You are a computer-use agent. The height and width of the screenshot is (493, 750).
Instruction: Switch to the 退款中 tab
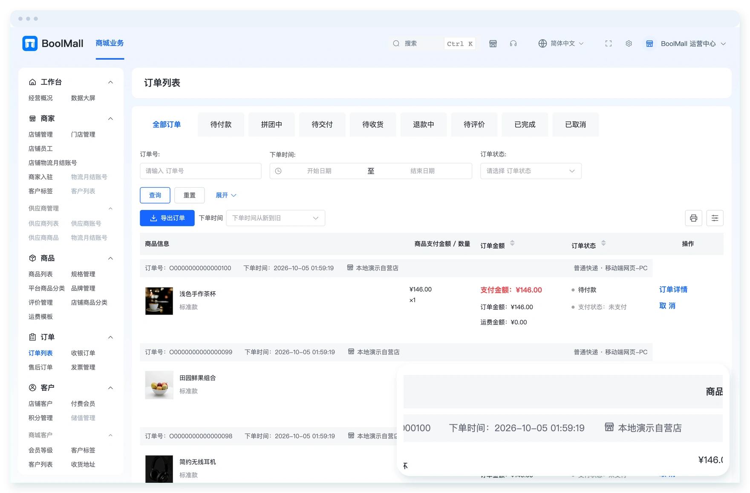coord(424,124)
